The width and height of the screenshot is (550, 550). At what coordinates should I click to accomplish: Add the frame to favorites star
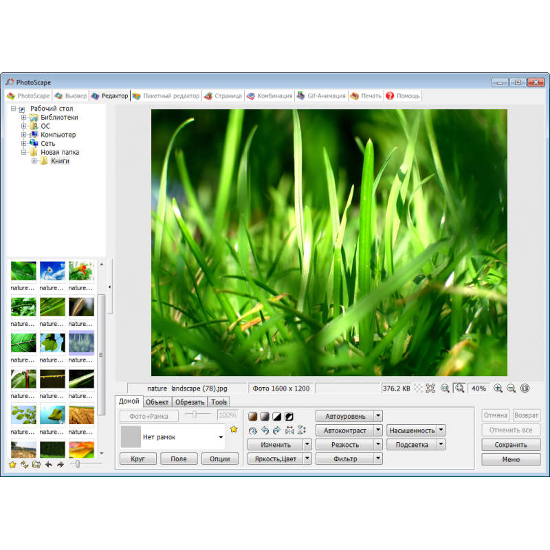pyautogui.click(x=234, y=430)
